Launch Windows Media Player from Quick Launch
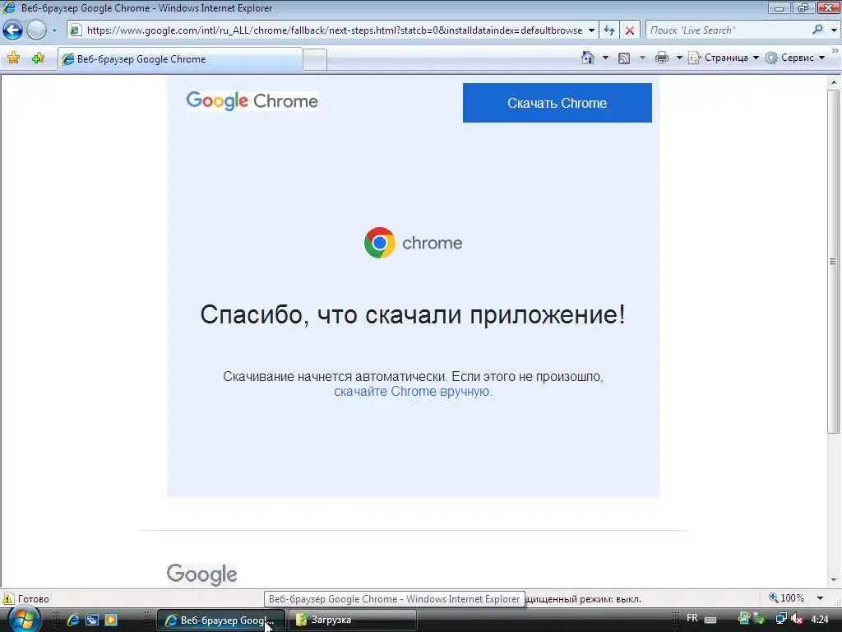This screenshot has width=842, height=632. pos(111,620)
